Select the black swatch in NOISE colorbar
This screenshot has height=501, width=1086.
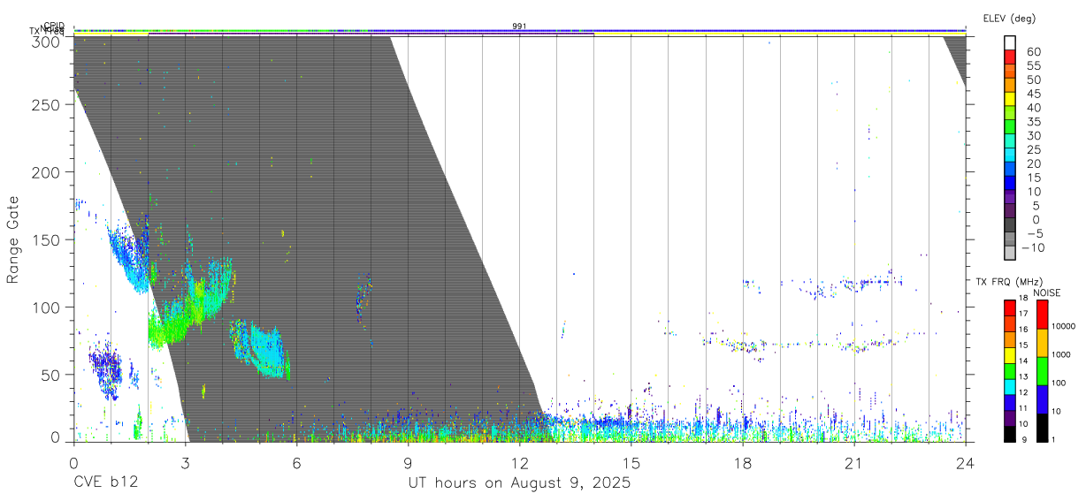click(x=1043, y=428)
